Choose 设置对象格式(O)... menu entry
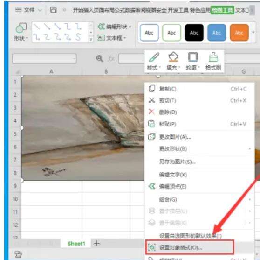This screenshot has height=260, width=260. [x=199, y=248]
